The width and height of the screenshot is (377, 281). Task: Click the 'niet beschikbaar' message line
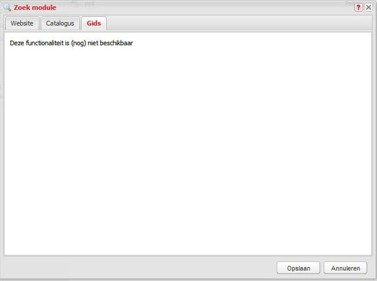coord(72,43)
